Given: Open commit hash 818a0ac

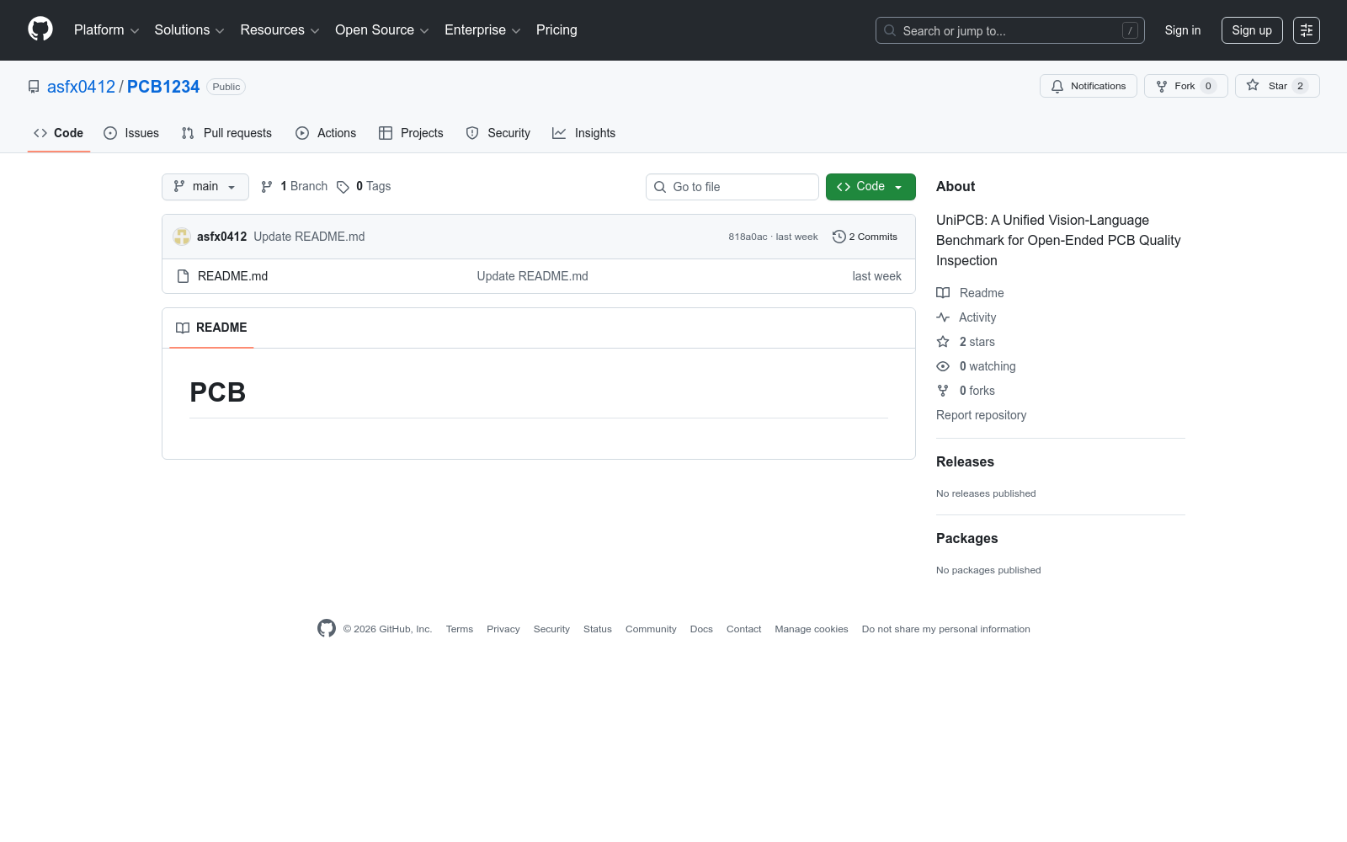Looking at the screenshot, I should point(748,237).
